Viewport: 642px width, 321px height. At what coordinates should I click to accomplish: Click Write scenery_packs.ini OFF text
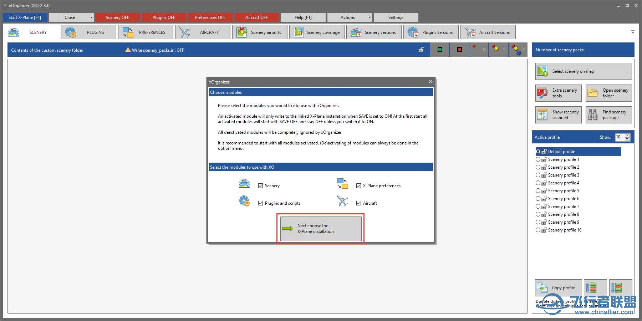click(158, 50)
